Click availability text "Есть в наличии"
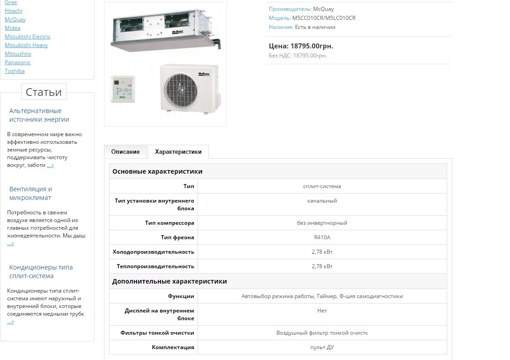Viewport: 510px width, 360px height. (315, 27)
